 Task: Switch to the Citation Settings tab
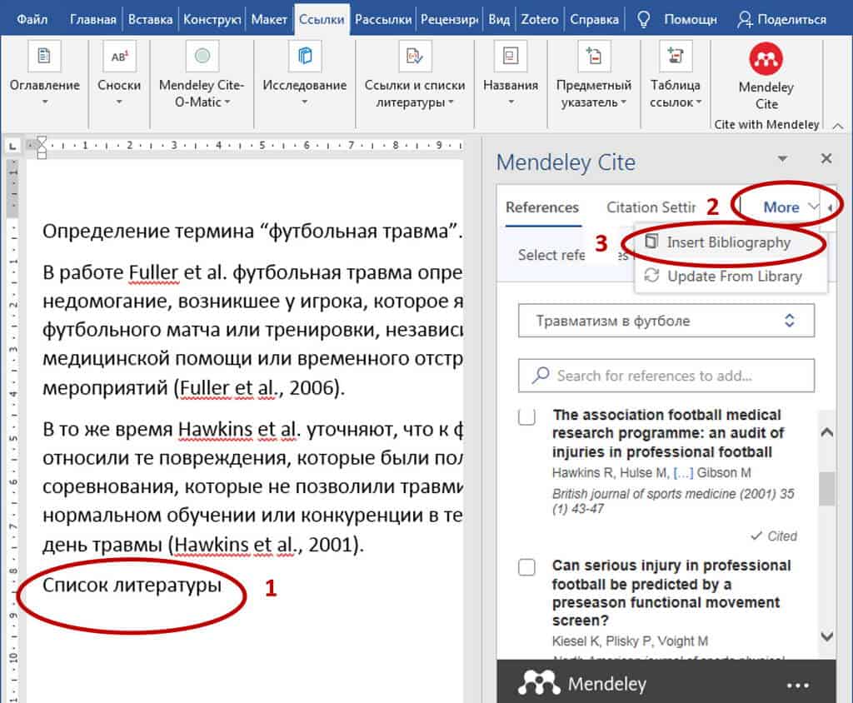pyautogui.click(x=651, y=207)
